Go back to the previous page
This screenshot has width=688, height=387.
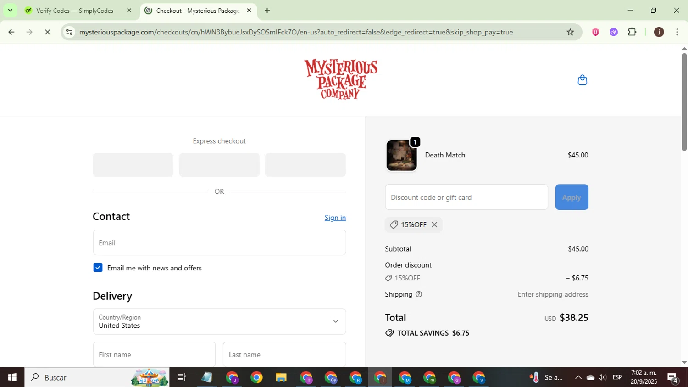11,32
